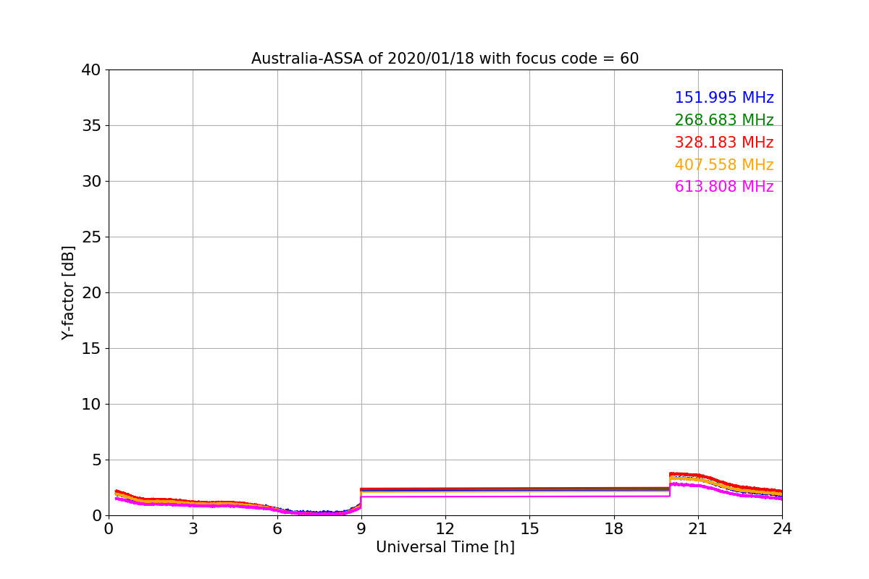Click the y-axis tick label 40
Image resolution: width=869 pixels, height=579 pixels.
[x=91, y=70]
